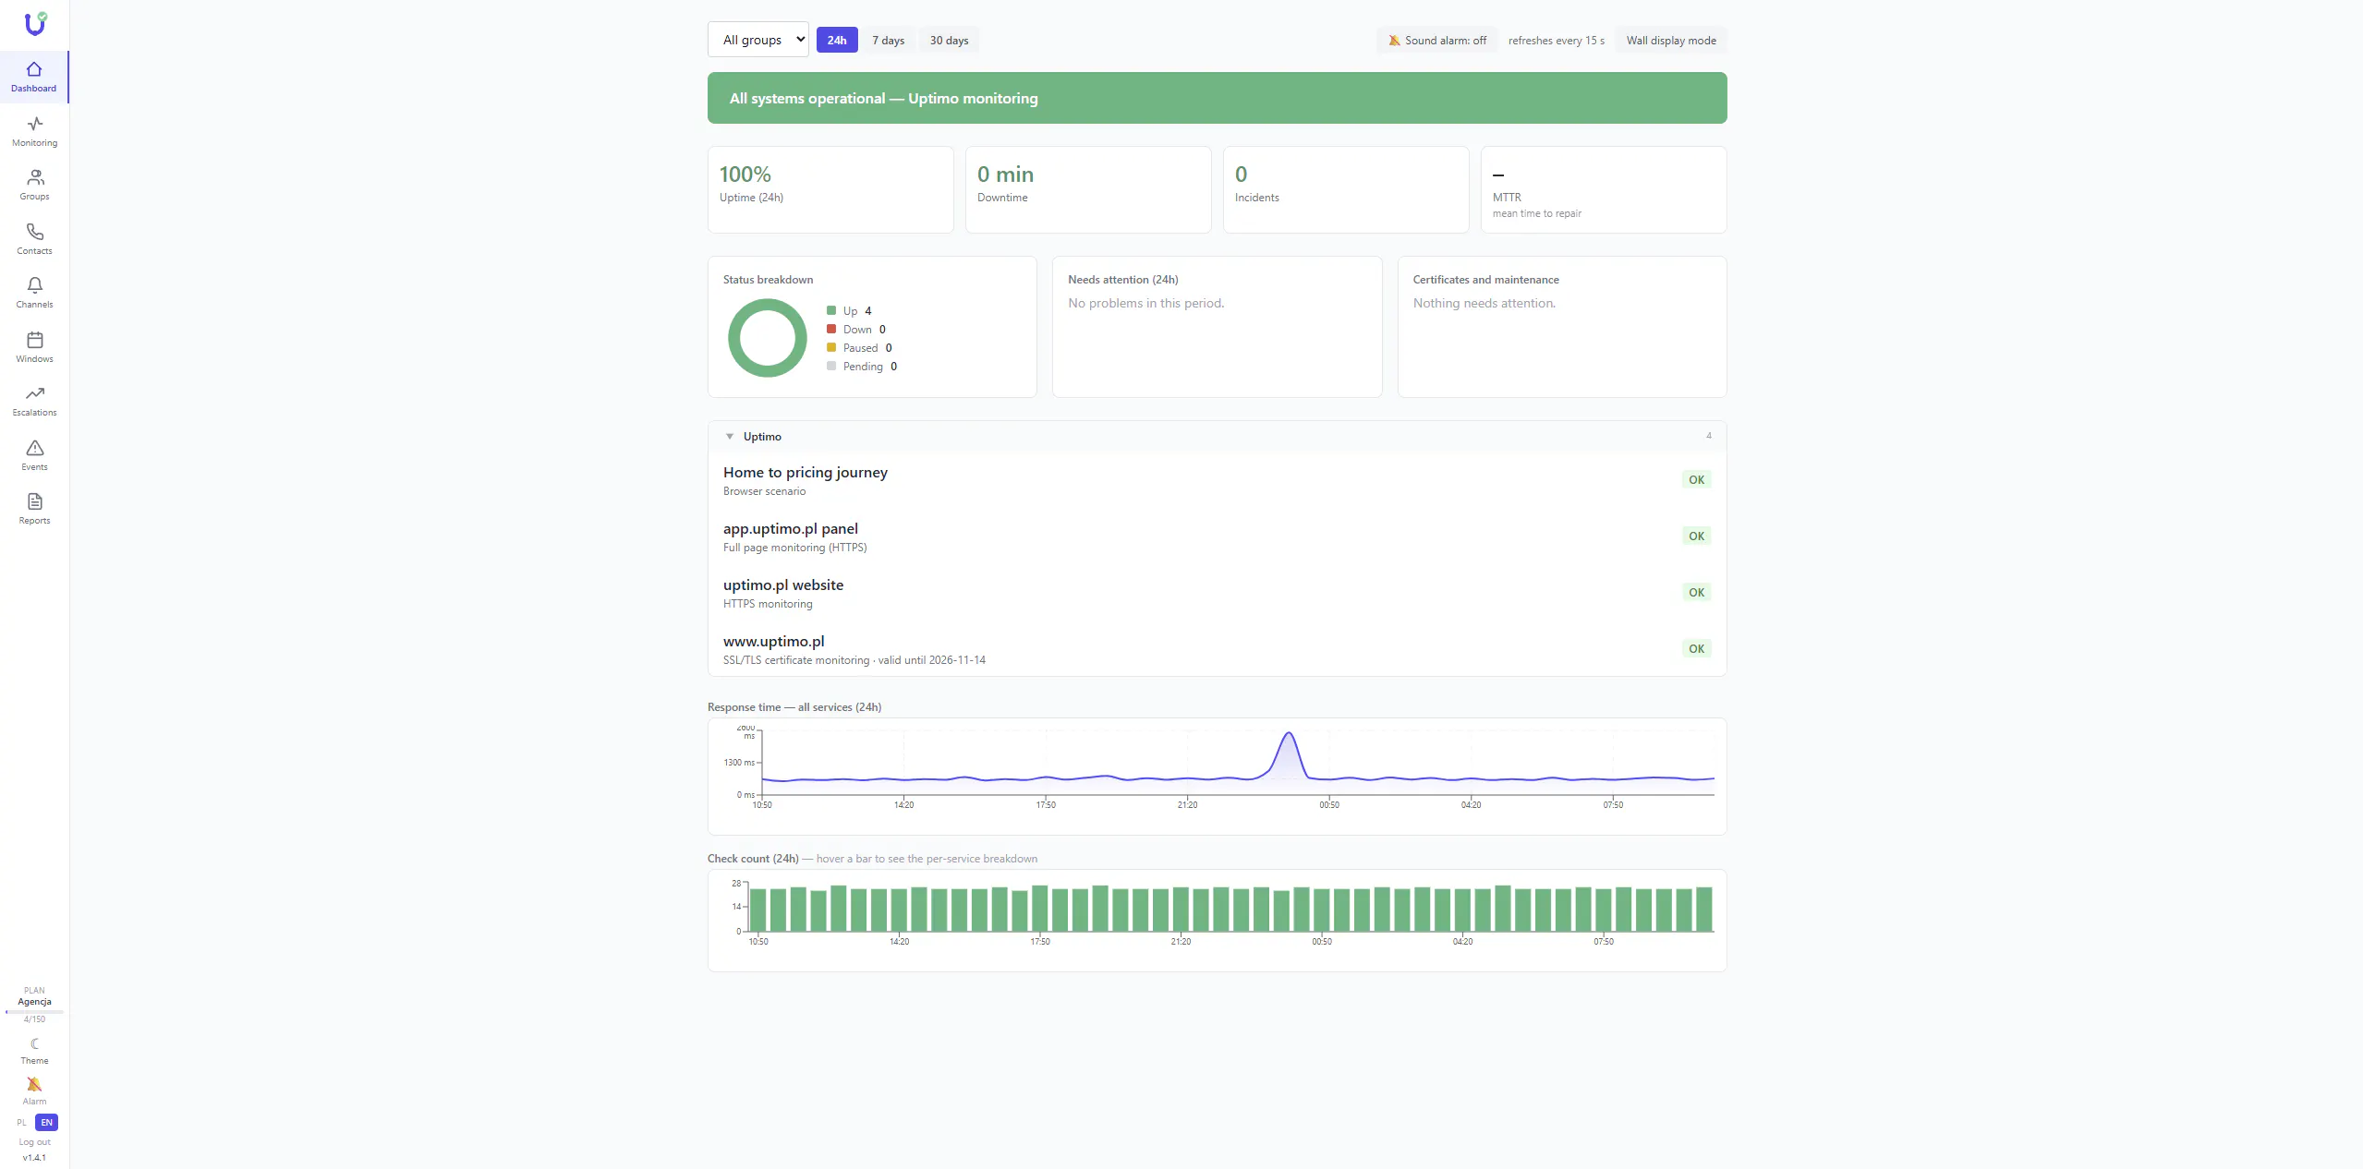
Task: Click the Agencja plan name
Action: [34, 1002]
